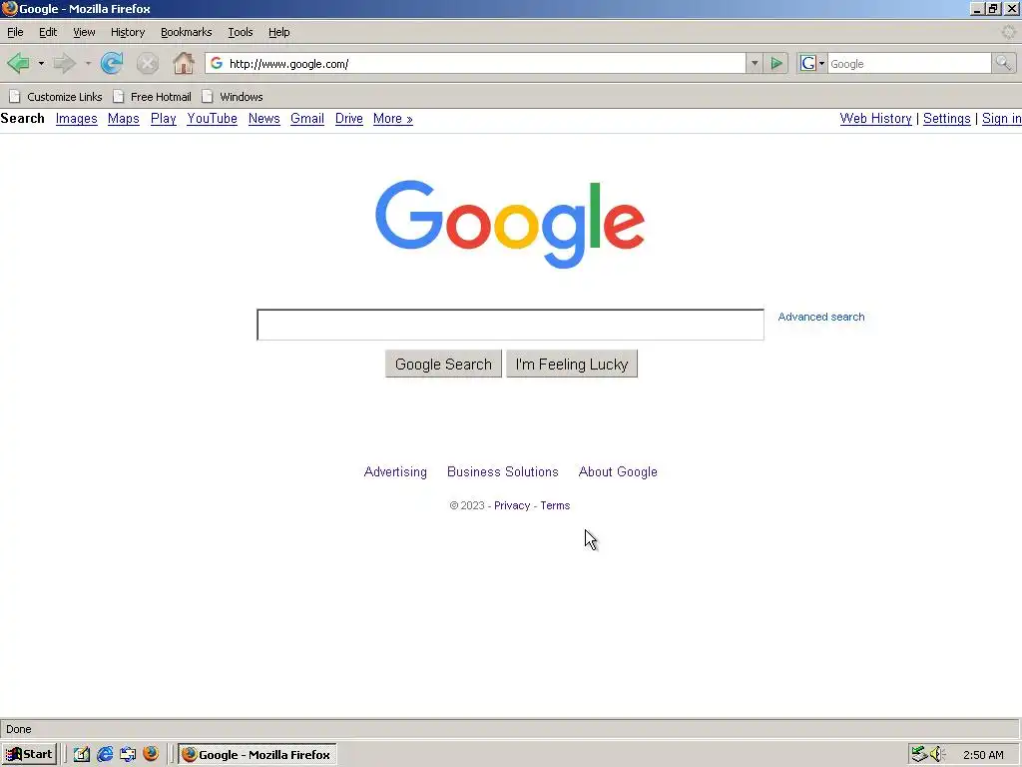The width and height of the screenshot is (1022, 767).
Task: Open the About Google footer link
Action: 618,472
